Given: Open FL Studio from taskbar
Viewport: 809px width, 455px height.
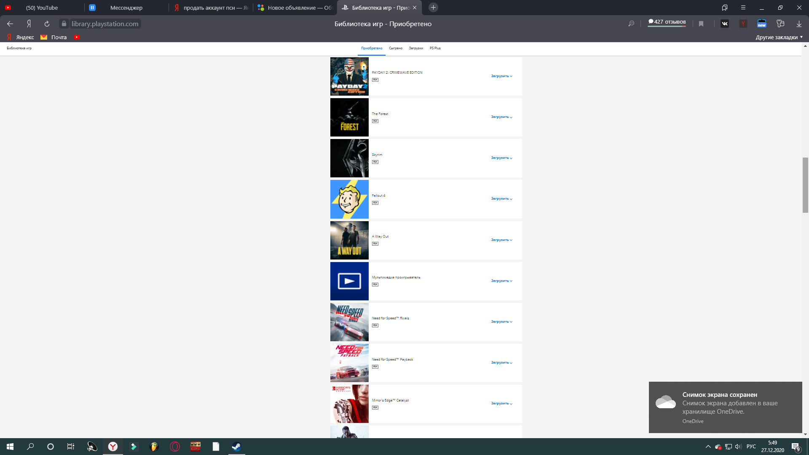Looking at the screenshot, I should pos(154,447).
